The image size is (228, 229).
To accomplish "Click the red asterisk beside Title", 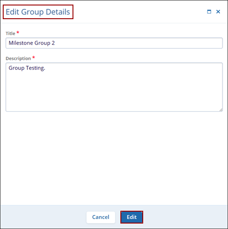I will [18, 32].
